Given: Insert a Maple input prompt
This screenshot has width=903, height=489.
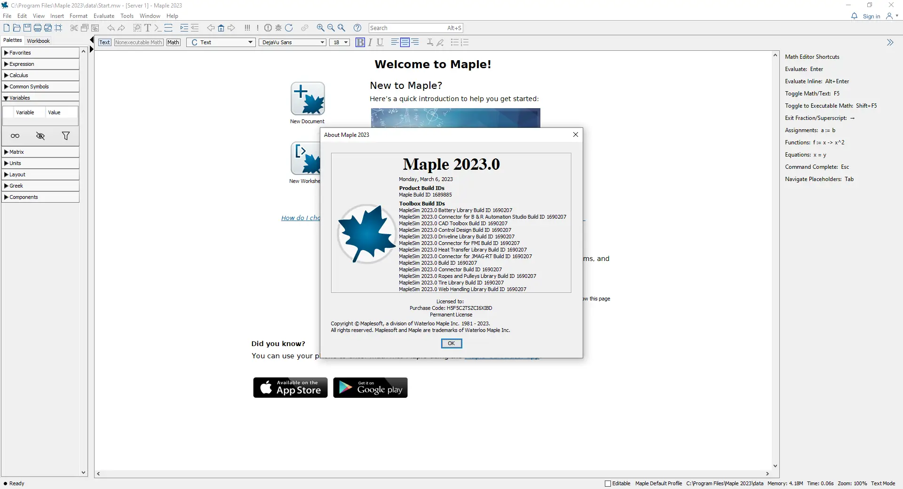Looking at the screenshot, I should pyautogui.click(x=158, y=28).
